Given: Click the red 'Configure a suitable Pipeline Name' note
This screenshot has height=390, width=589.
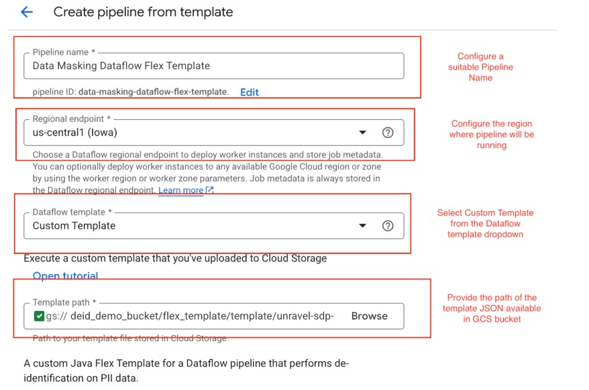Looking at the screenshot, I should tap(480, 67).
